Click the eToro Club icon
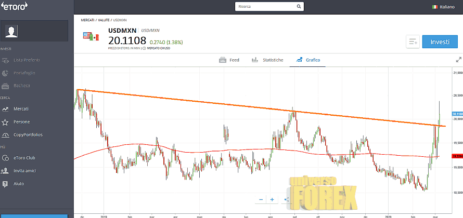 pyautogui.click(x=5, y=158)
